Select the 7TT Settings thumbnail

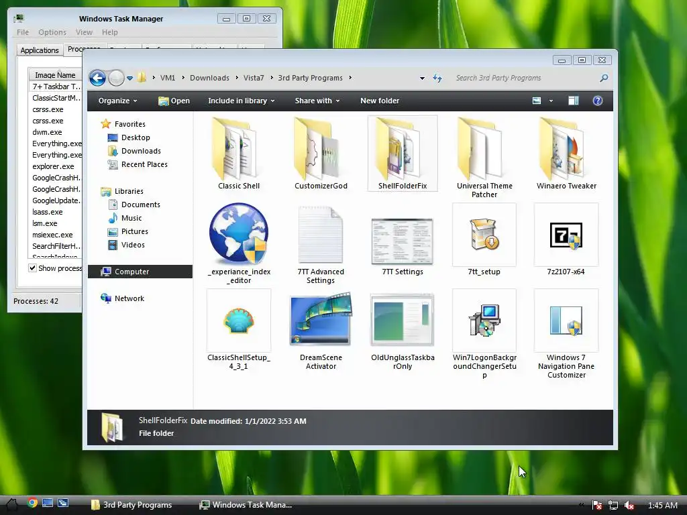[403, 241]
